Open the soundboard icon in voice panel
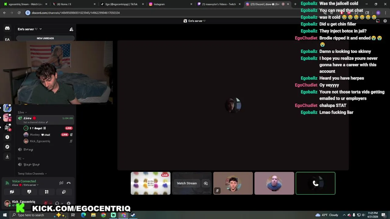 pyautogui.click(x=64, y=192)
